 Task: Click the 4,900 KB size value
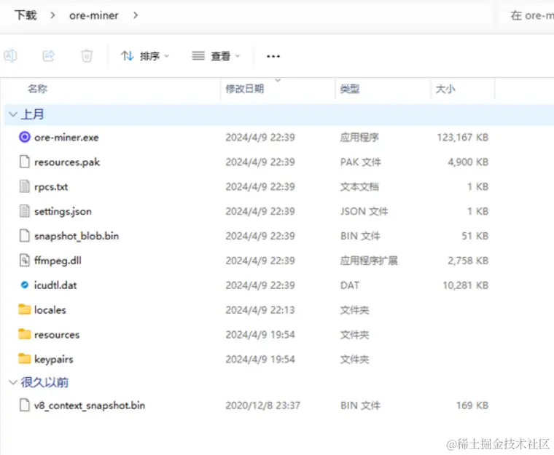468,162
